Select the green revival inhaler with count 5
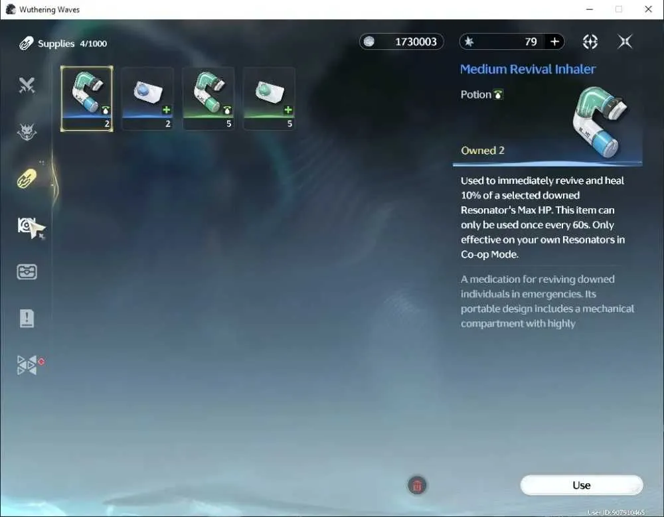The height and width of the screenshot is (517, 664). pyautogui.click(x=208, y=98)
